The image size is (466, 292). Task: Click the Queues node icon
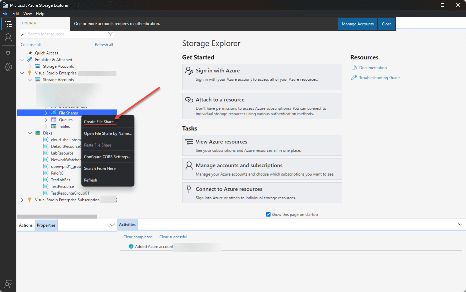54,119
